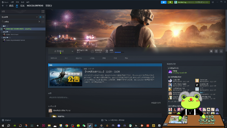This screenshot has width=227, height=128.
Task: Open the 11/20 ~ 11/26 news headline
Action: (102, 72)
